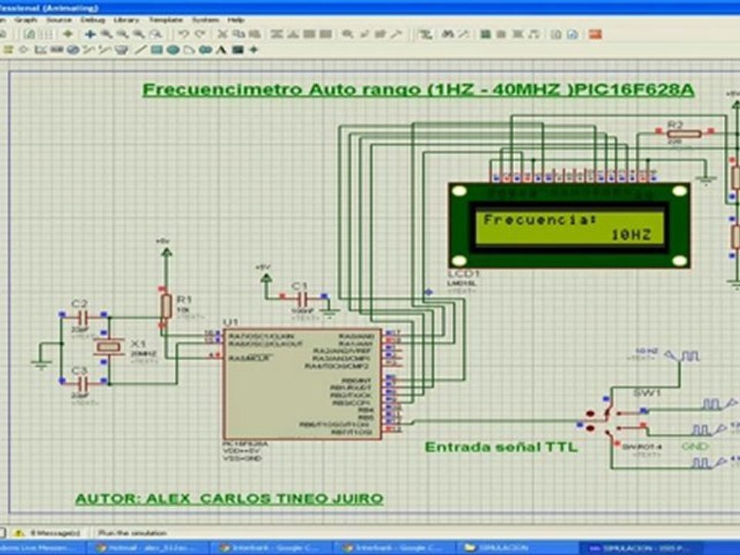
Task: Select the marker mode plus icon
Action: coord(254,49)
